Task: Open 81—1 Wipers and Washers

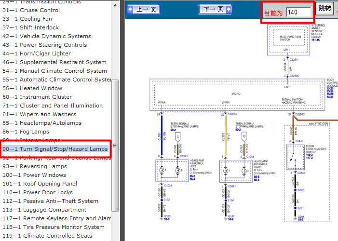Action: 39,114
